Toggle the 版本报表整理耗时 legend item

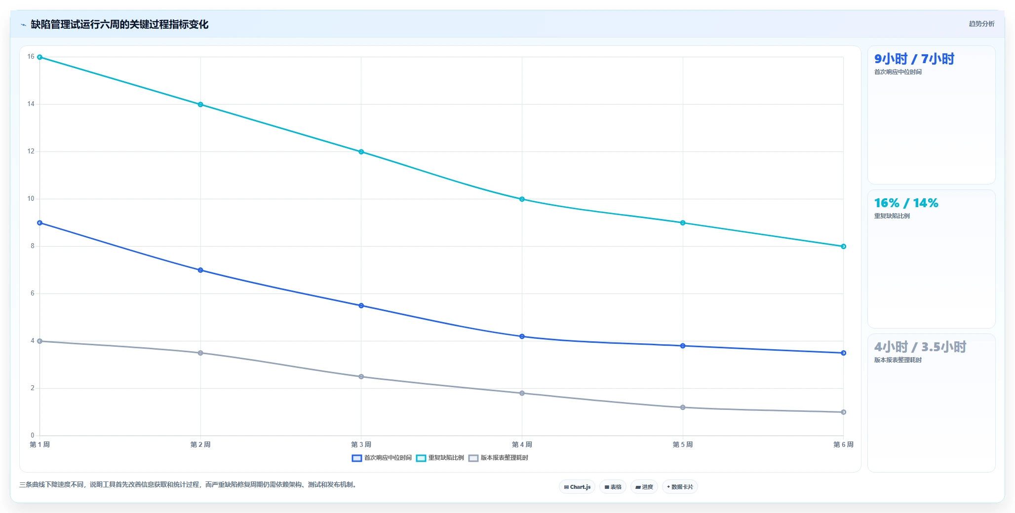[x=498, y=458]
